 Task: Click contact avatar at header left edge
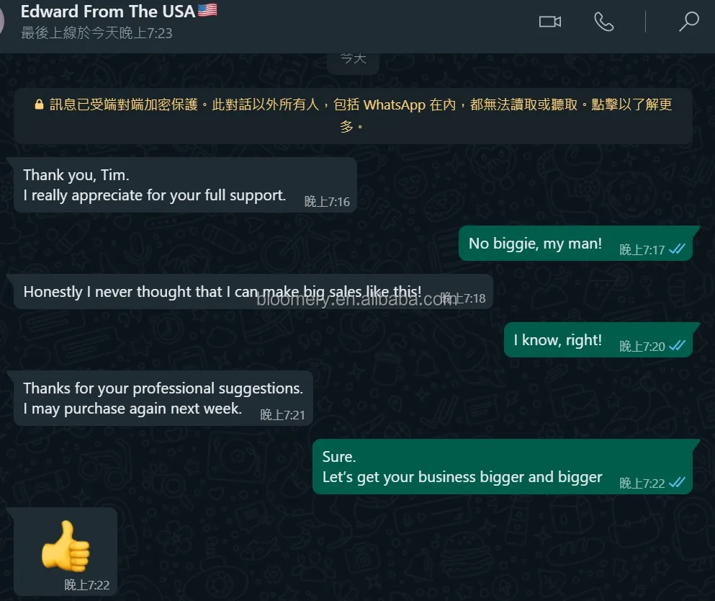click(x=2, y=20)
